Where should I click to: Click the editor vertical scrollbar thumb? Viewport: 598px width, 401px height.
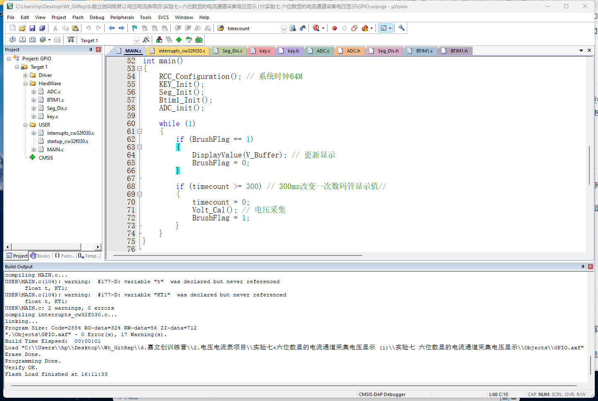[589, 165]
